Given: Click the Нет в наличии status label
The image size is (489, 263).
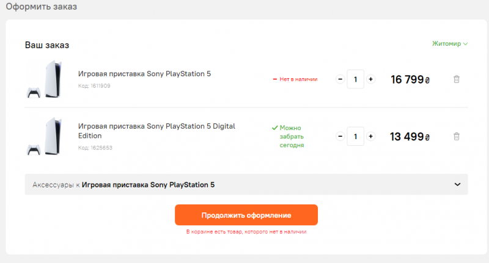Looking at the screenshot, I should pyautogui.click(x=295, y=79).
